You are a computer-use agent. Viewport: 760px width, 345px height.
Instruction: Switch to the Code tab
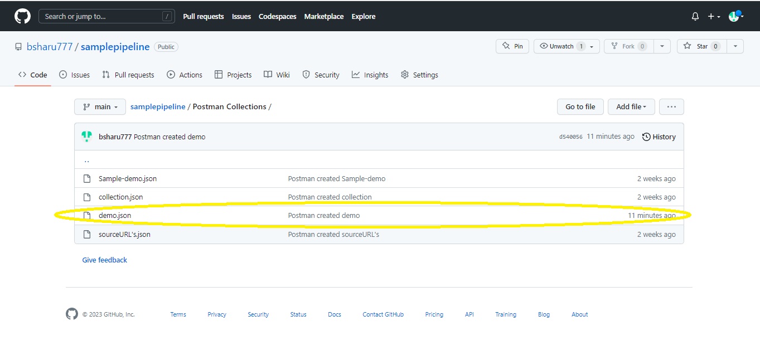33,75
